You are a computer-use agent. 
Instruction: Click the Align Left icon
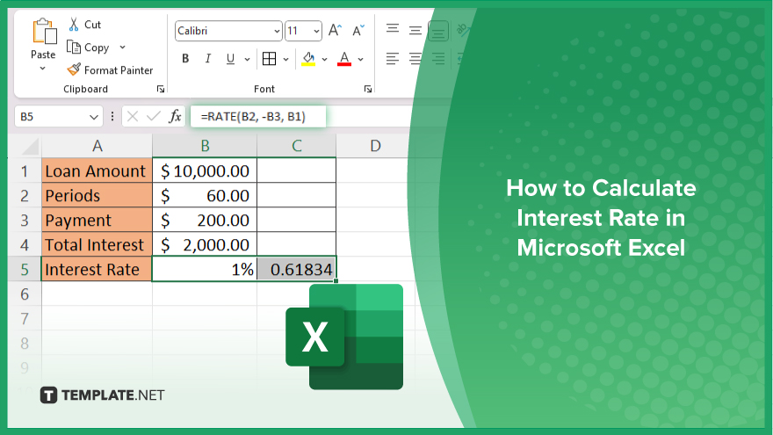[393, 59]
